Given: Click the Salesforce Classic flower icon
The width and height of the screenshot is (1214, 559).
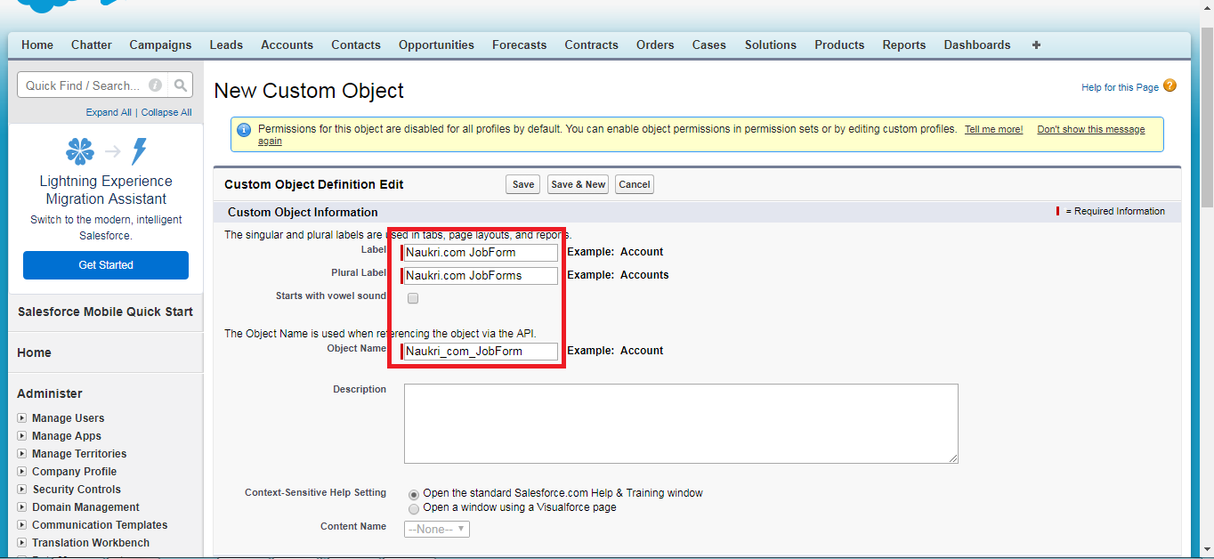Looking at the screenshot, I should [x=80, y=151].
